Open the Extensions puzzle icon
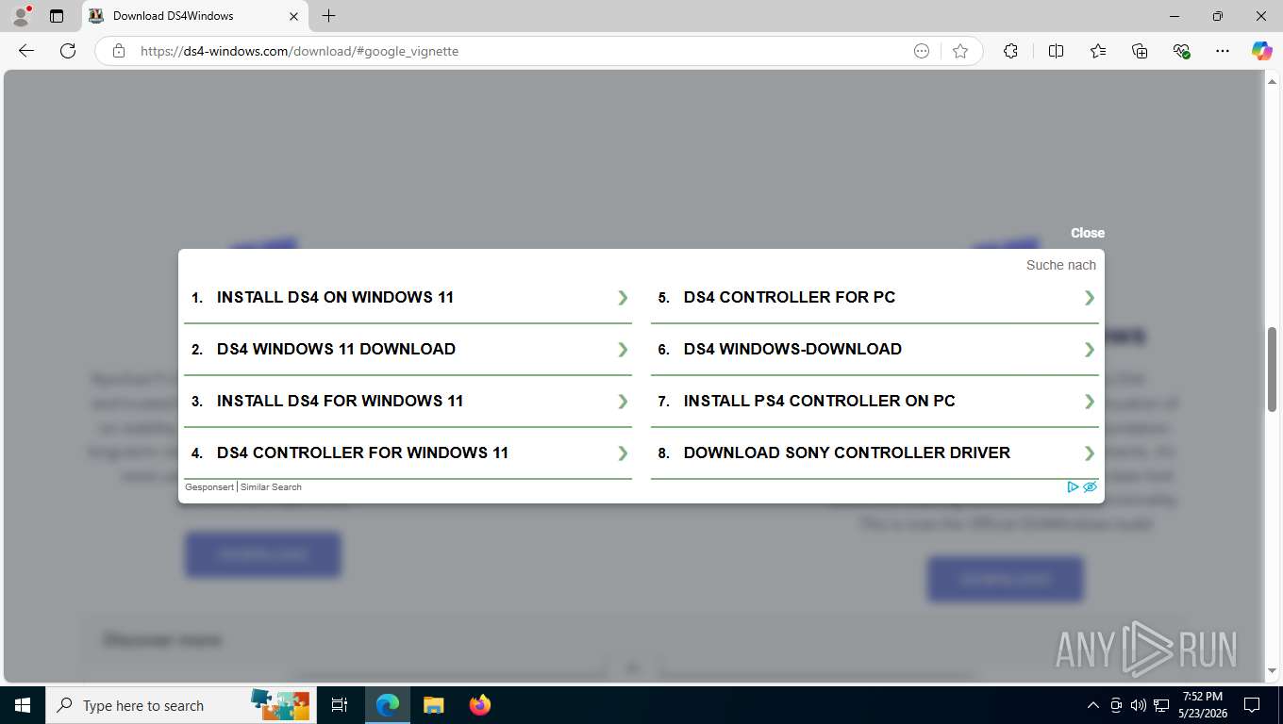 tap(1010, 51)
